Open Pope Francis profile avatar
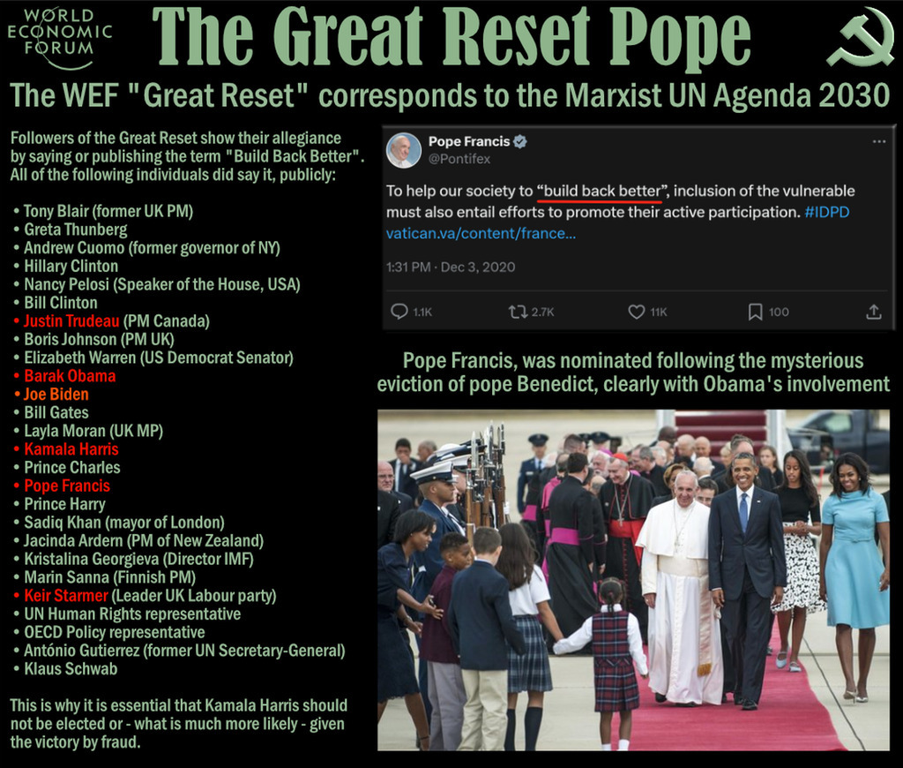Image resolution: width=903 pixels, height=768 pixels. [404, 150]
